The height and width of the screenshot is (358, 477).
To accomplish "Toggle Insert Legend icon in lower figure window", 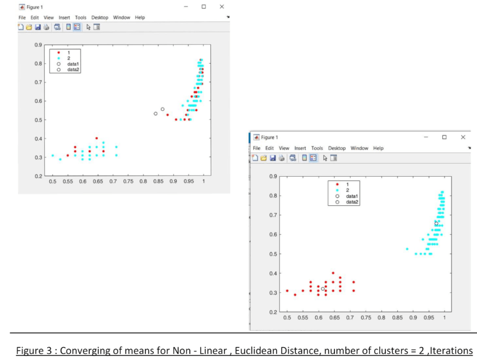I will 313,158.
